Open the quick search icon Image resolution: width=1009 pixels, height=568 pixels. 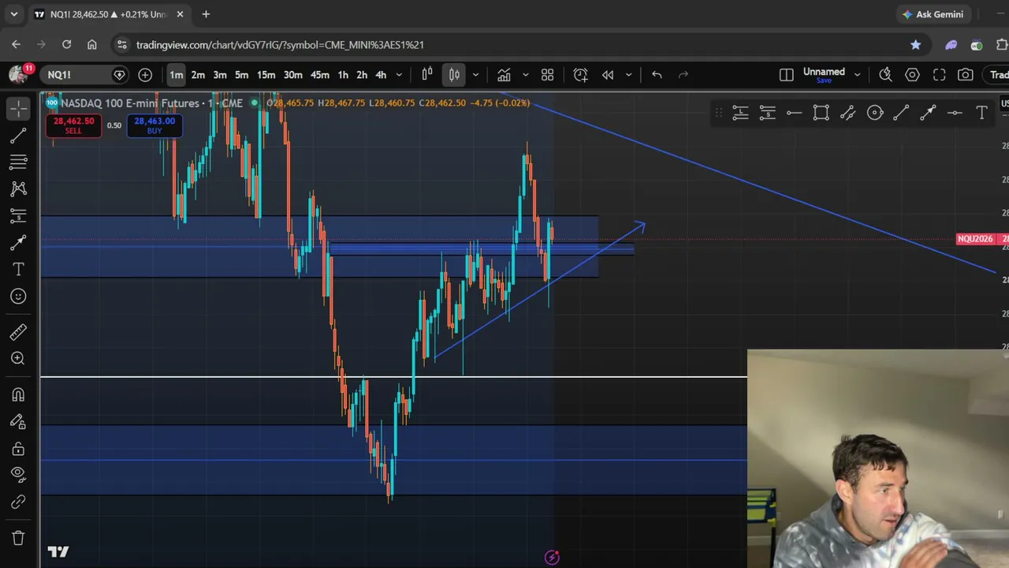885,75
